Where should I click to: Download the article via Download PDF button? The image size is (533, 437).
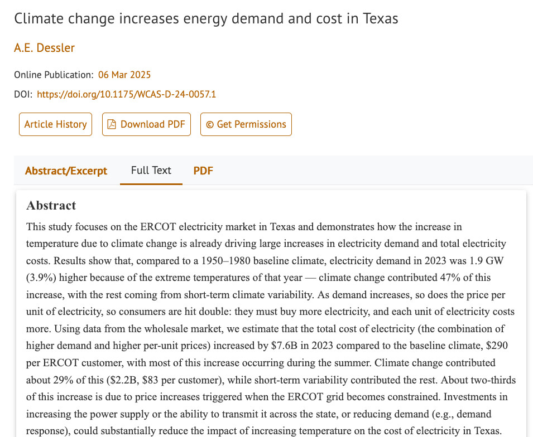click(147, 124)
